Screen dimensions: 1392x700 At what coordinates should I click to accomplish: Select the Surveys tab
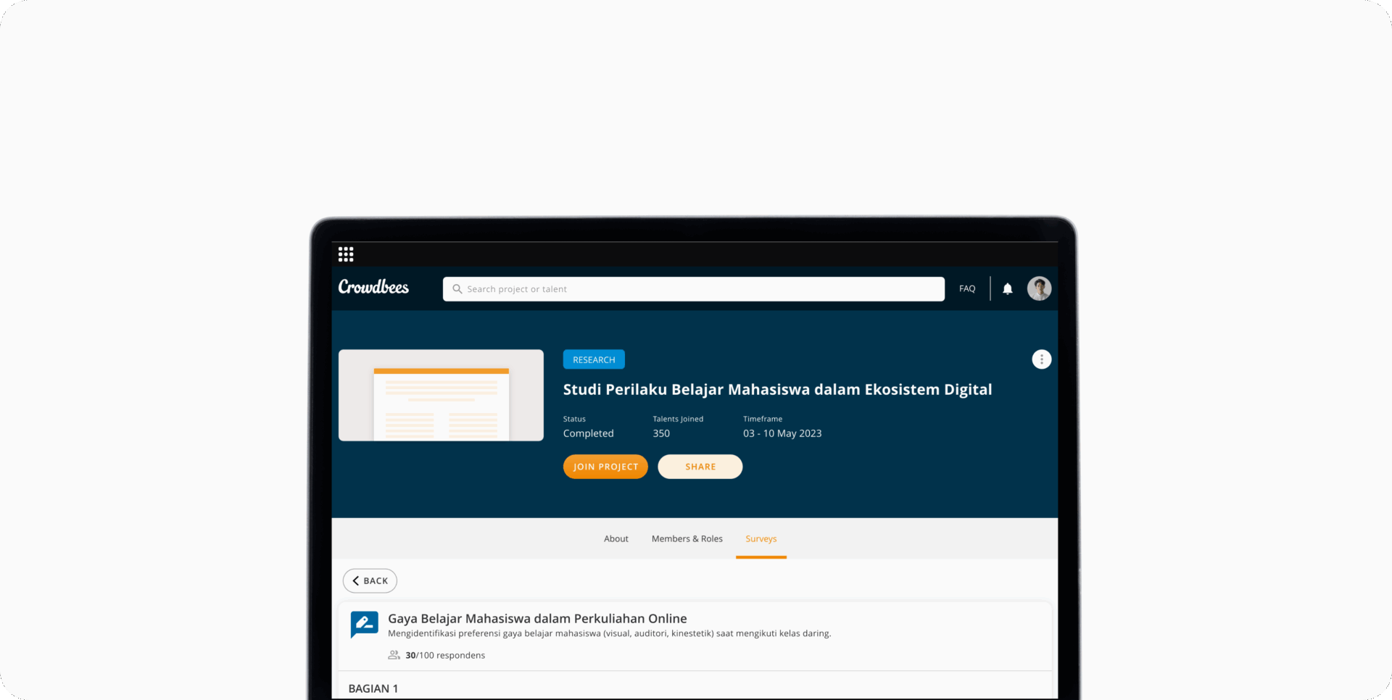tap(761, 539)
